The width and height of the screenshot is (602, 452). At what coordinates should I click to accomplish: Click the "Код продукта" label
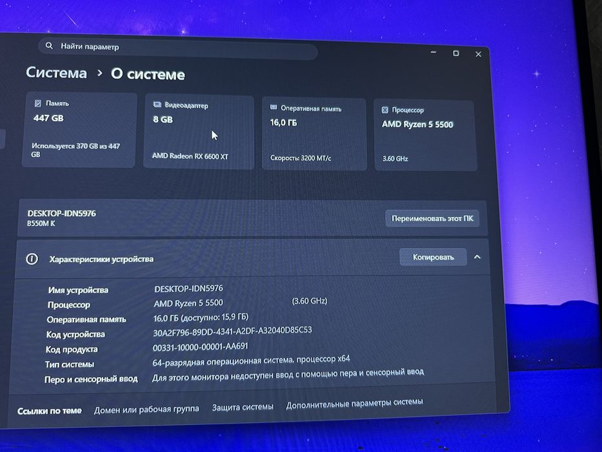(72, 349)
